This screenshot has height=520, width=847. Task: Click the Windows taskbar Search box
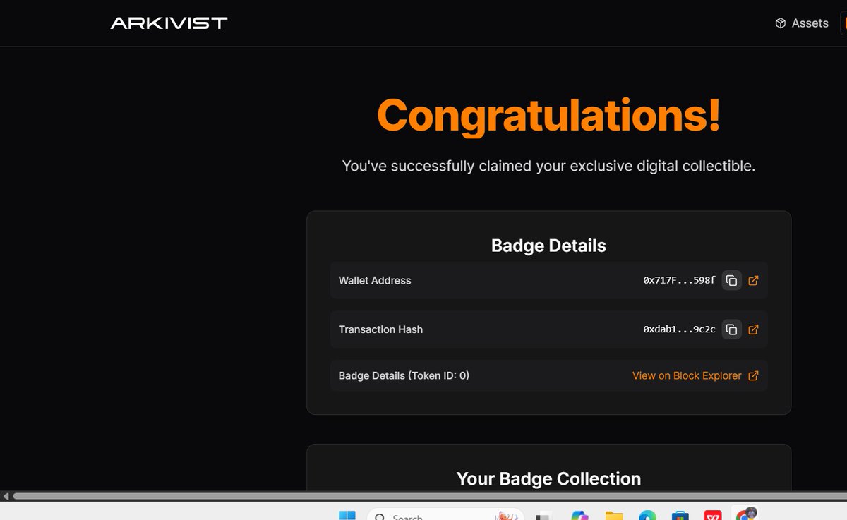(x=445, y=515)
